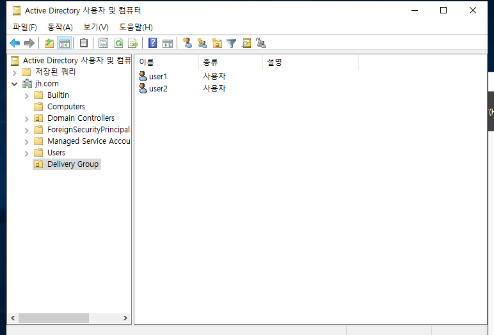
Task: Click the tree pane horizontal scrollbar thumb
Action: tap(54, 318)
